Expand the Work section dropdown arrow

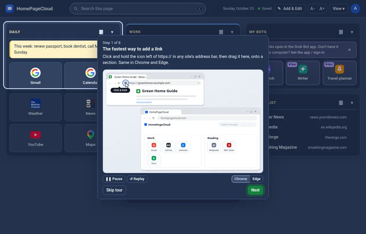(x=232, y=32)
